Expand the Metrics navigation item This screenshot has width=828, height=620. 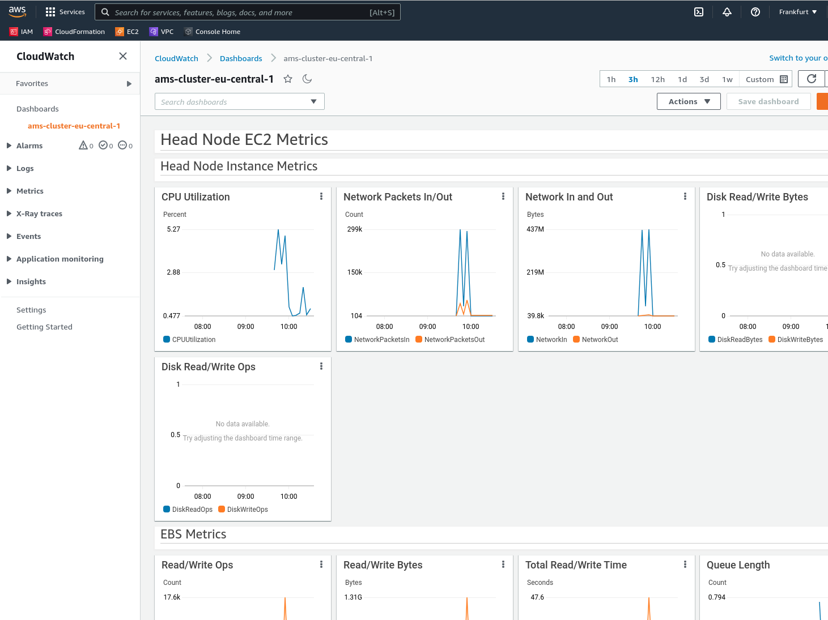tap(29, 191)
